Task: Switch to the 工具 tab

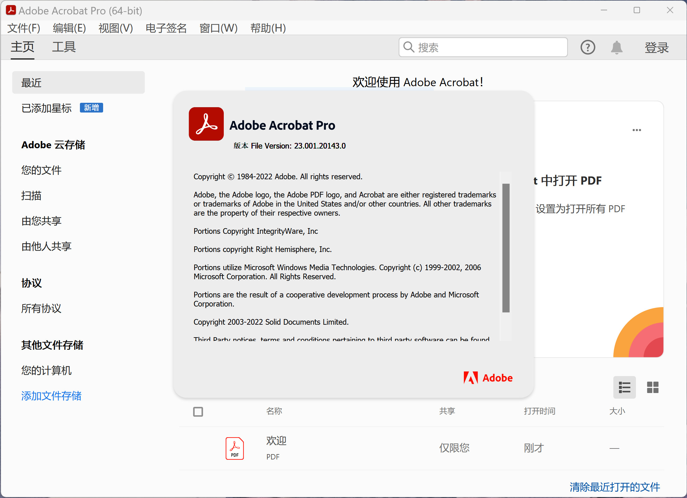Action: tap(64, 47)
